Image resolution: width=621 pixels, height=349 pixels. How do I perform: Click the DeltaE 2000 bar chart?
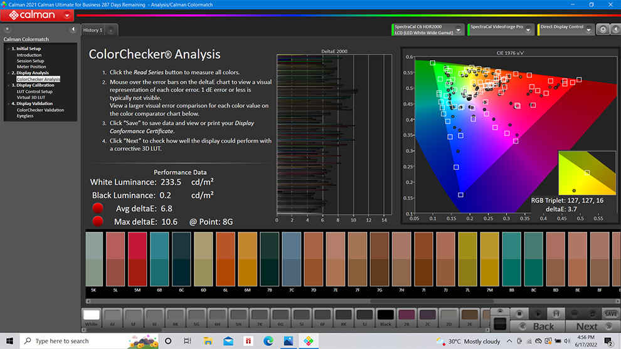point(334,135)
